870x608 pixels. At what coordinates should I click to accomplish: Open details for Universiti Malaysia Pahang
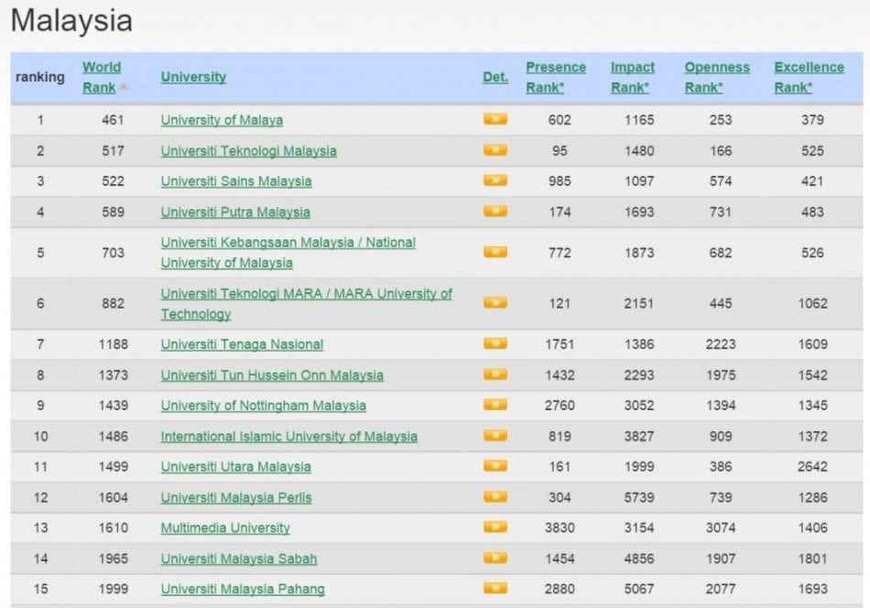[x=495, y=590]
